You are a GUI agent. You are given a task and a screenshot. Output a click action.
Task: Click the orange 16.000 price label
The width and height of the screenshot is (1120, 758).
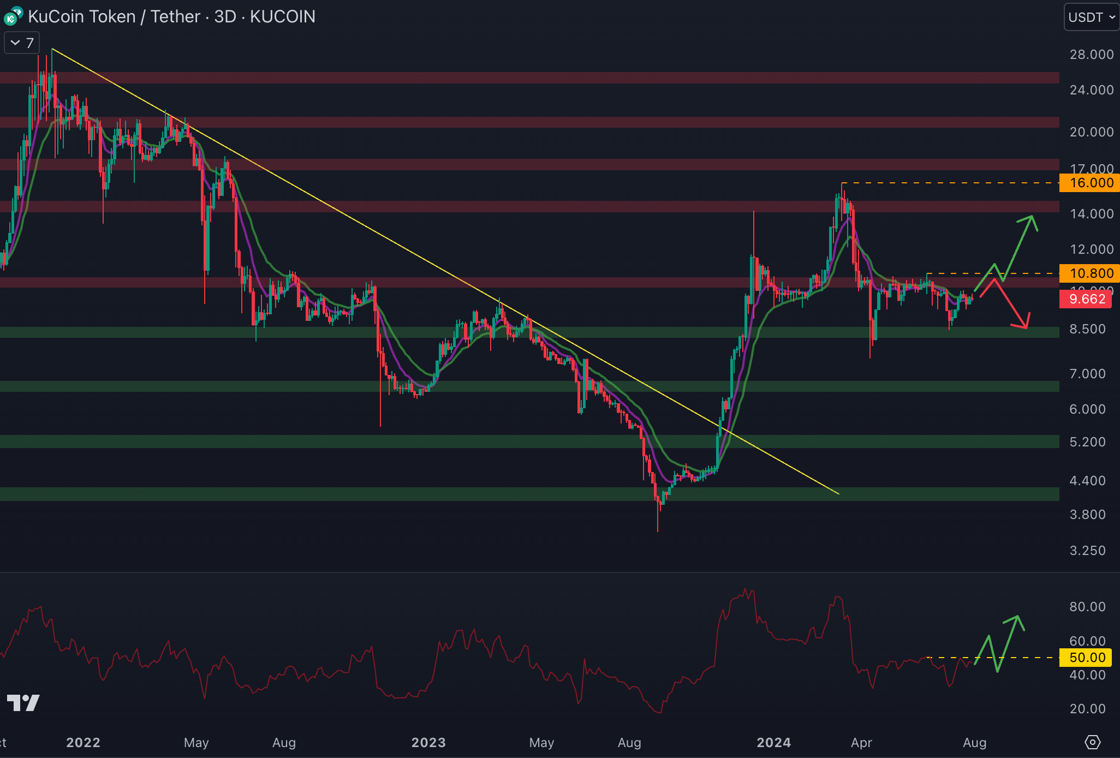pyautogui.click(x=1089, y=183)
